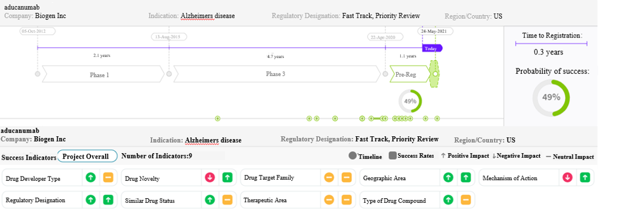628x214 pixels.
Task: Select the Phase 3 timeline segment
Action: (277, 74)
